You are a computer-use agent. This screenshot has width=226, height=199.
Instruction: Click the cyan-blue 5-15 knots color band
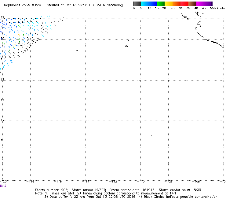(x=149, y=4)
